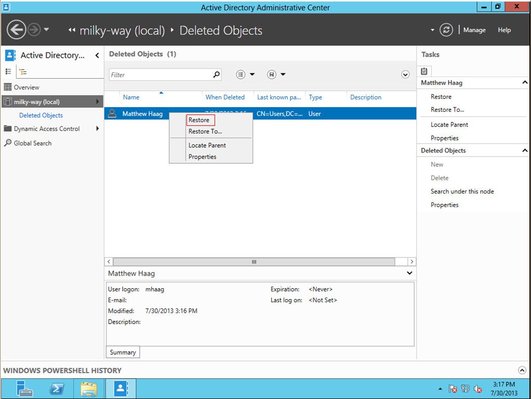Screen dimensions: 531x399
Task: Click Restore To... in the Tasks pane
Action: tap(447, 109)
